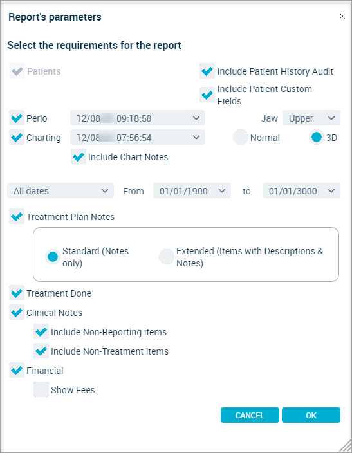Toggle Include Non-Reporting items checkbox
Image resolution: width=352 pixels, height=453 pixels.
[x=41, y=331]
